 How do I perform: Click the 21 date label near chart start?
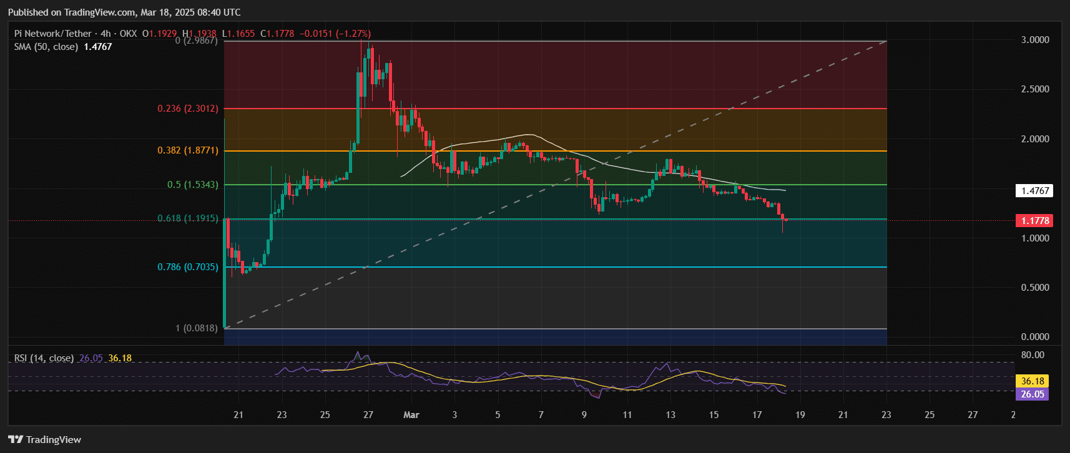(238, 415)
